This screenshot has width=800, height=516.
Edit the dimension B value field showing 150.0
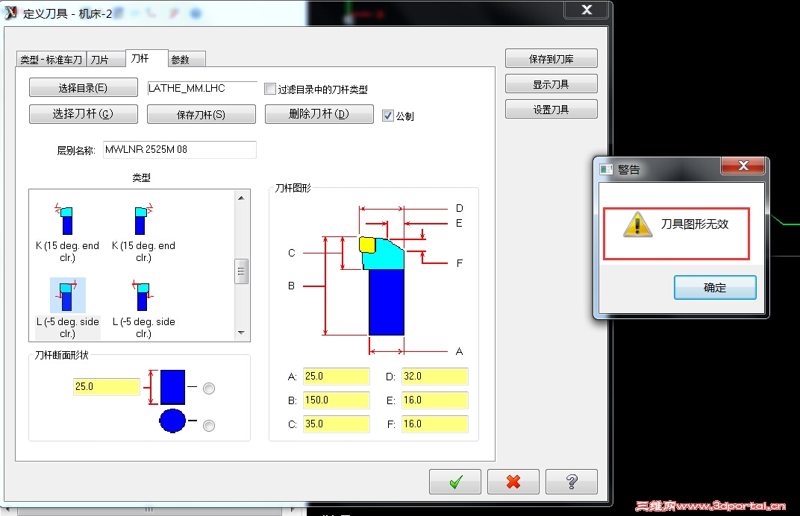(x=336, y=400)
